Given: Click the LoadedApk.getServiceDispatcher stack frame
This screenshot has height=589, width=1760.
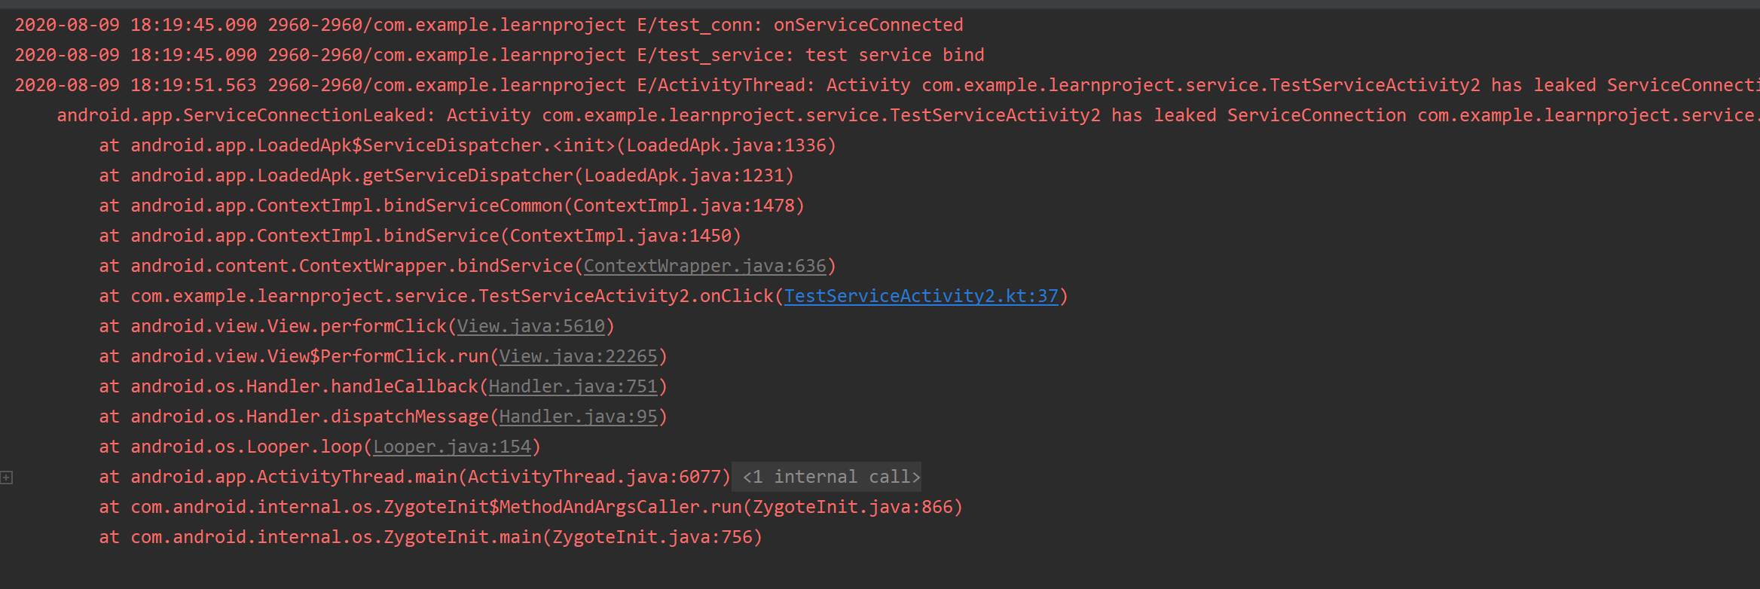Looking at the screenshot, I should pos(446,175).
